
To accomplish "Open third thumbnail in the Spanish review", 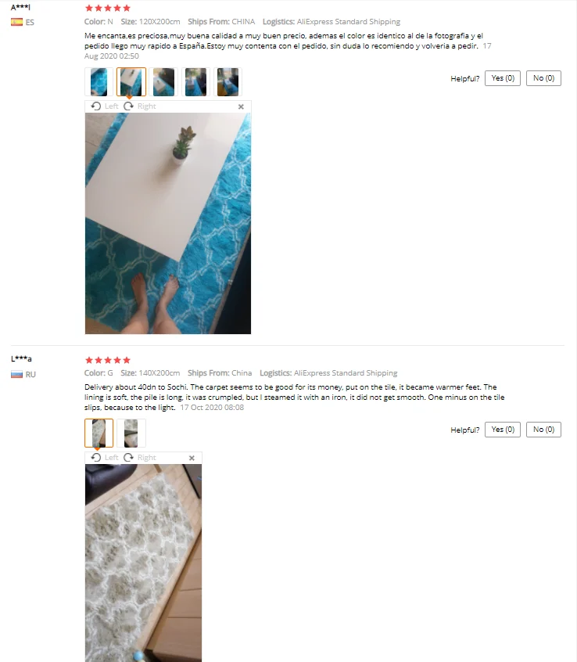I will pyautogui.click(x=163, y=82).
